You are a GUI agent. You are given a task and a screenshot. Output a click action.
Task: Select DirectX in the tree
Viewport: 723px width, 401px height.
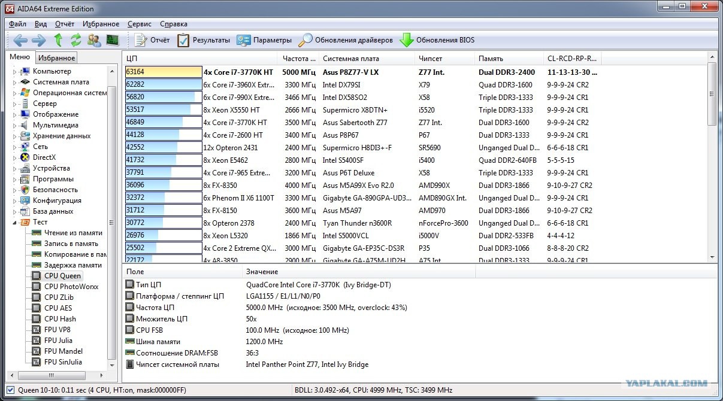point(44,157)
